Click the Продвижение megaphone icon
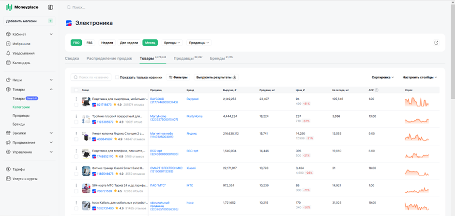The image size is (455, 216). click(8, 142)
